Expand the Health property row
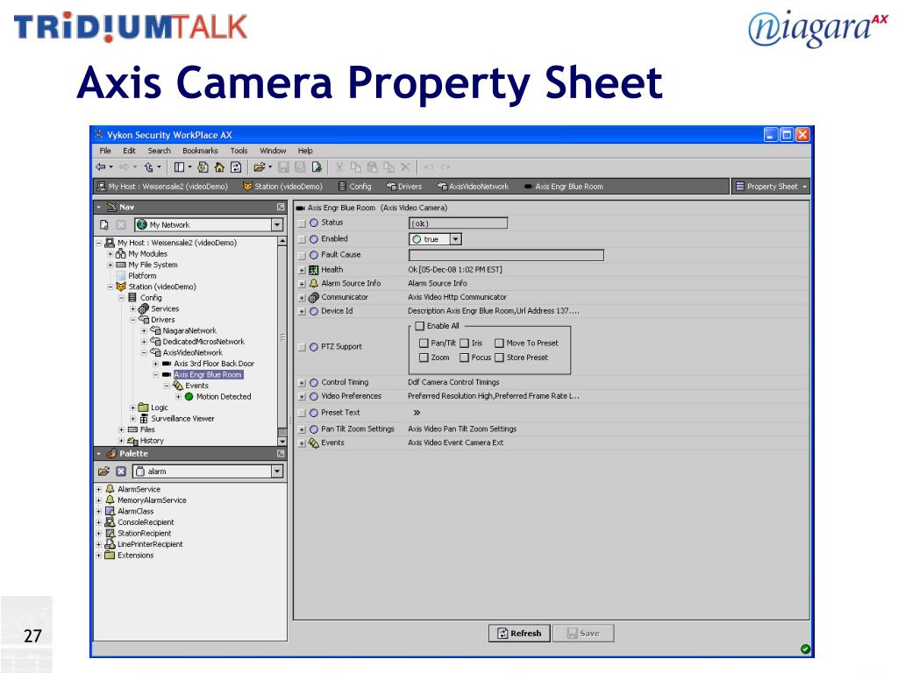 pyautogui.click(x=302, y=270)
